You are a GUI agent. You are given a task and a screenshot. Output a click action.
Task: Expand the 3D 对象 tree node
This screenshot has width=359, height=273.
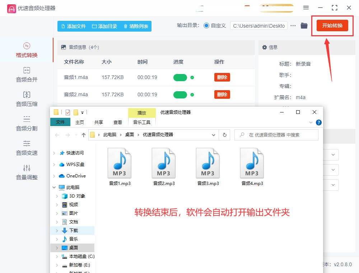(x=57, y=196)
